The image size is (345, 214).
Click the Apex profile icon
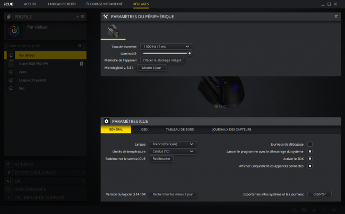point(11,72)
